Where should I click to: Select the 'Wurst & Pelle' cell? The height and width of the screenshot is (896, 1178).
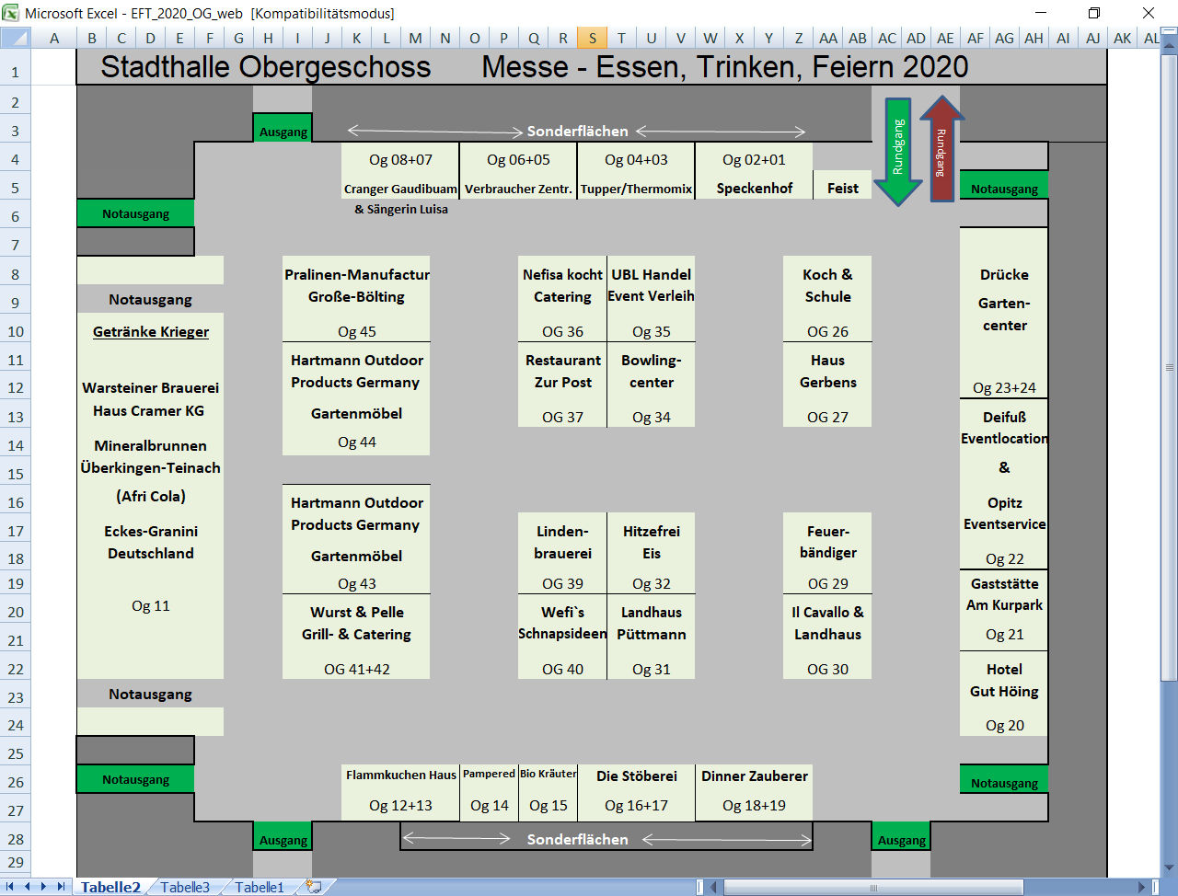click(x=357, y=613)
